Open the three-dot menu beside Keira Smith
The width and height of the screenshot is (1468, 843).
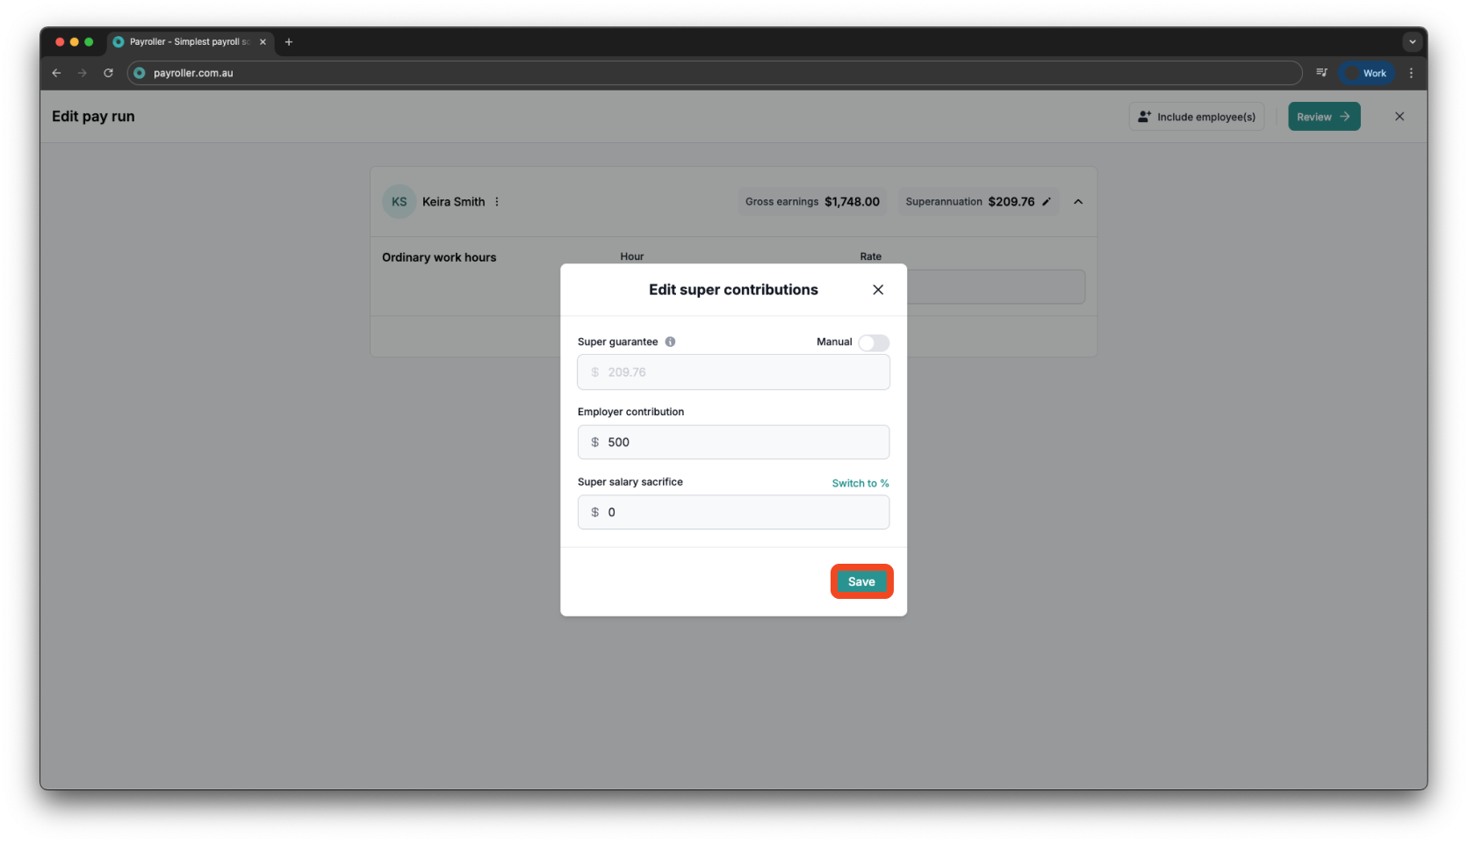(497, 201)
